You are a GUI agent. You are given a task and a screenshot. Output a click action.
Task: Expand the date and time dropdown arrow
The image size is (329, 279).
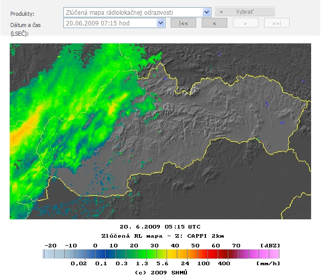click(161, 23)
